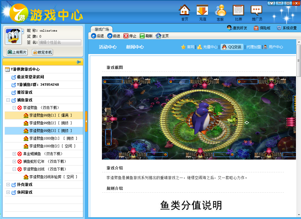Click the QQ交谈 button

click(x=232, y=47)
